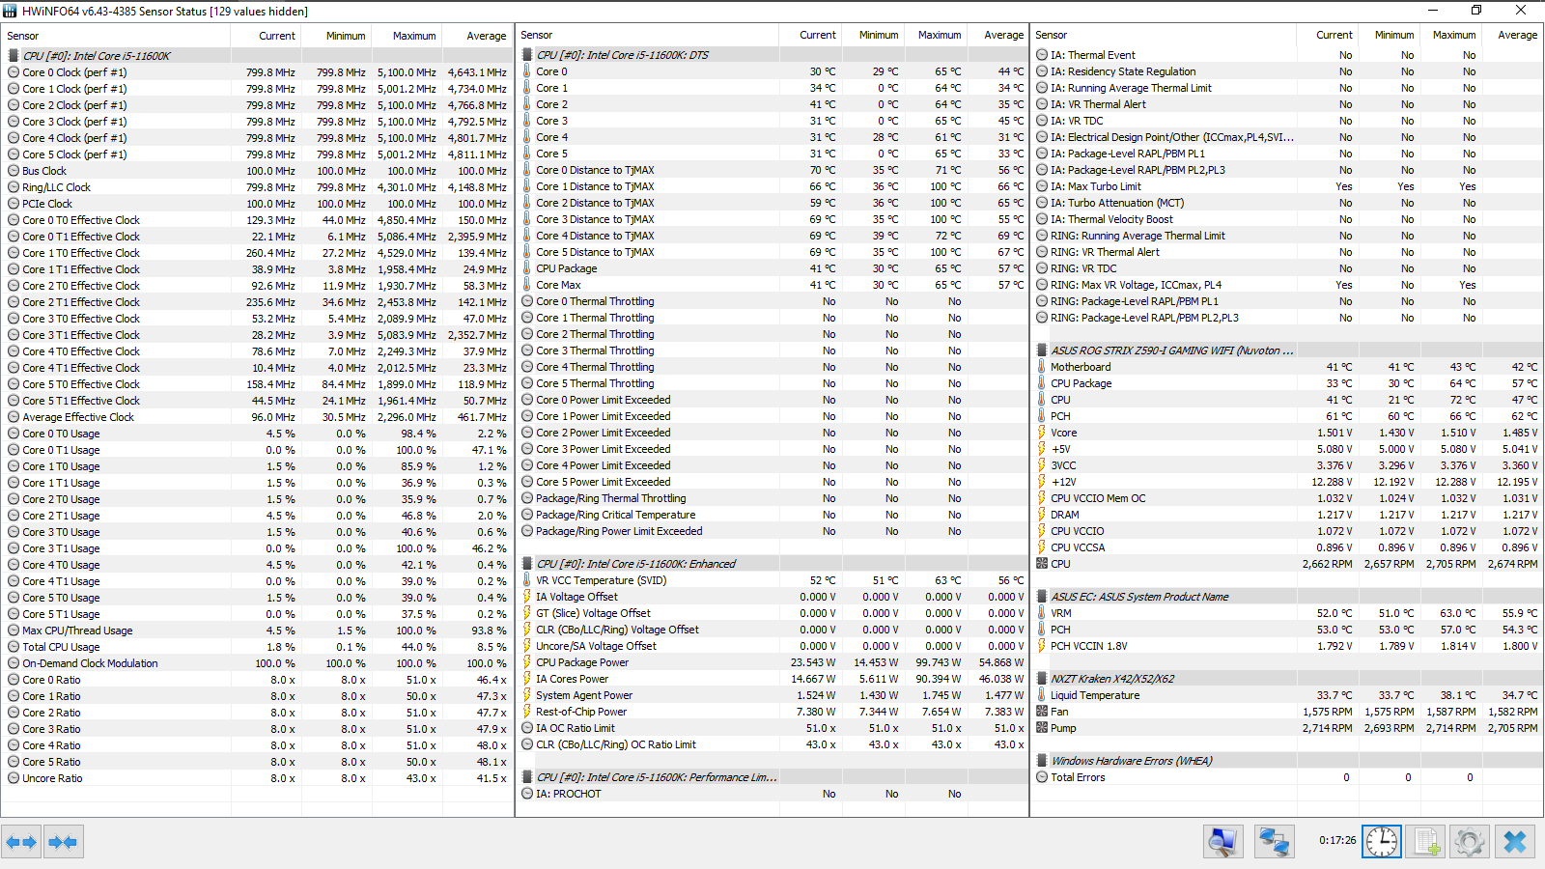
Task: Select the Max CPU/Thread Usage row
Action: tap(257, 631)
